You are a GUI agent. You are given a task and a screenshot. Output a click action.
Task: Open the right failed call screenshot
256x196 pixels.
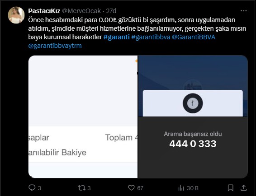(193, 117)
